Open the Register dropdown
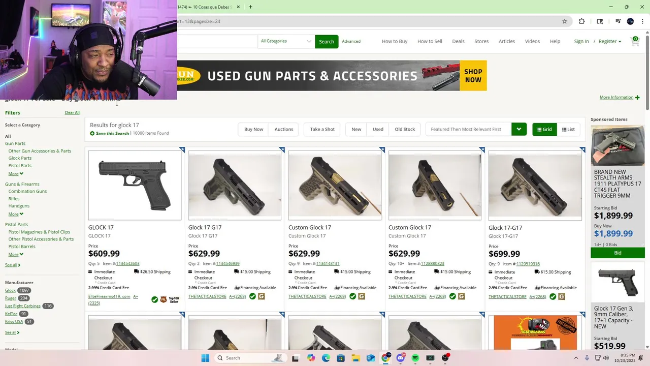Viewport: 650px width, 366px height. [x=610, y=41]
